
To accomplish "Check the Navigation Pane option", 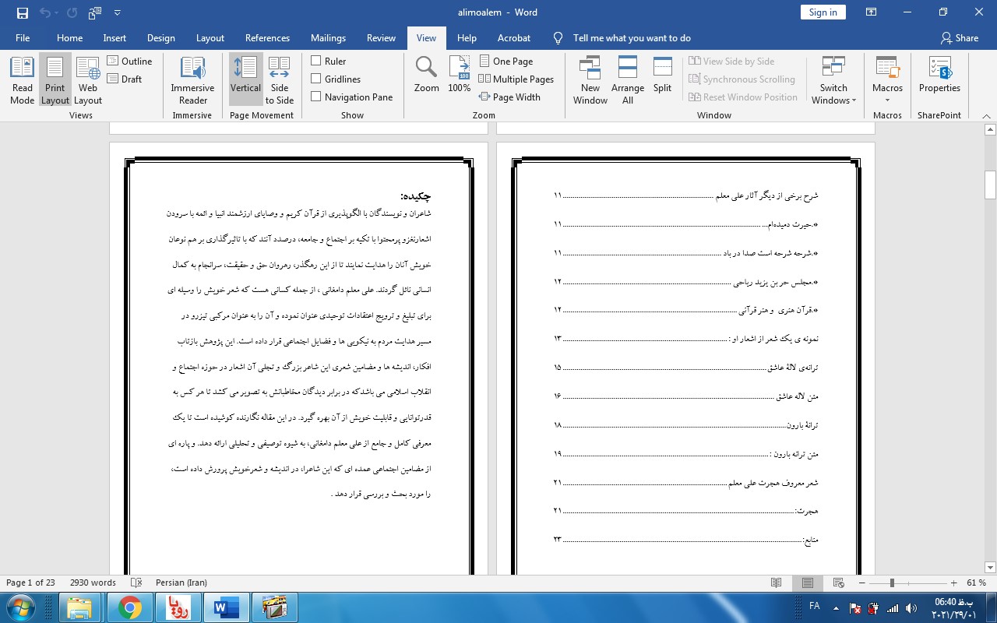I will (x=316, y=97).
